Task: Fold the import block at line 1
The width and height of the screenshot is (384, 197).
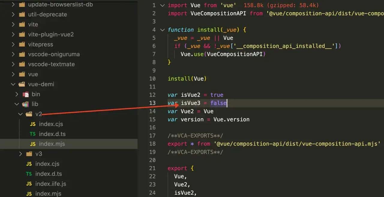Action: (162, 5)
